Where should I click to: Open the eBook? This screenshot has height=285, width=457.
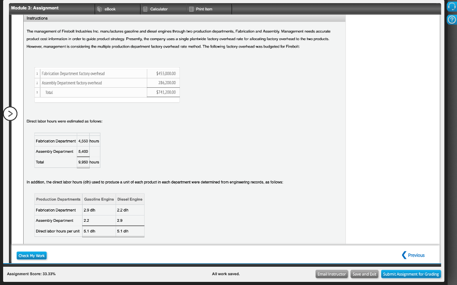[110, 8]
